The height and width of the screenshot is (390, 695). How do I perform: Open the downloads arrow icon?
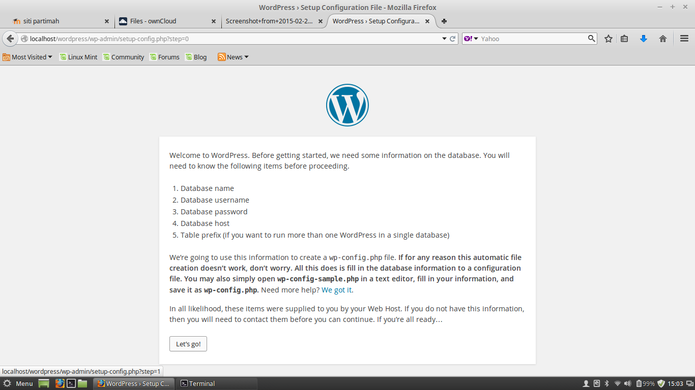tap(644, 39)
